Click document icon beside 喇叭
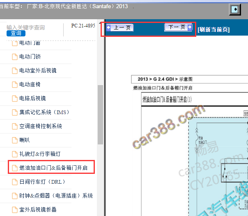The image size is (248, 216). pos(15,140)
